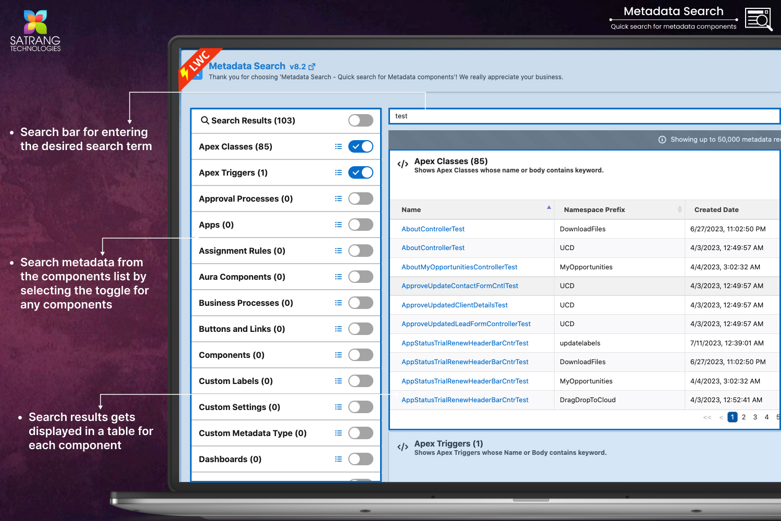The image size is (781, 521).
Task: Select the 'DragDropToCloud' namespace cell
Action: click(x=620, y=400)
